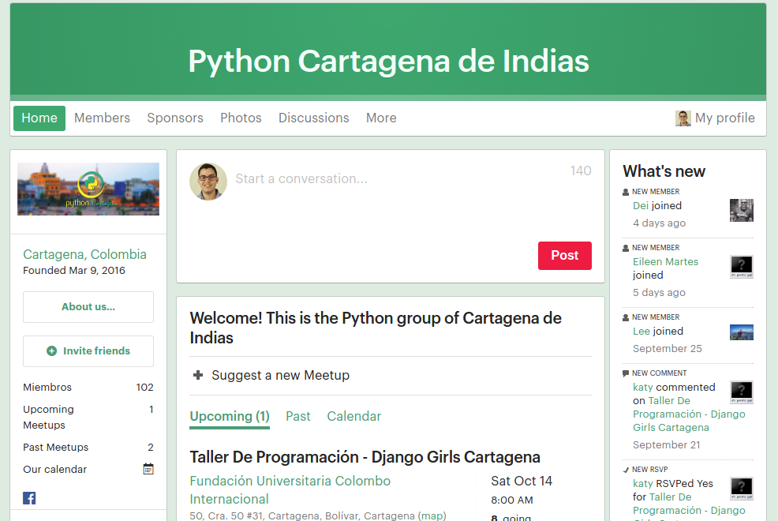Open the Cartagena, Colombia location link
778x521 pixels.
click(x=85, y=254)
